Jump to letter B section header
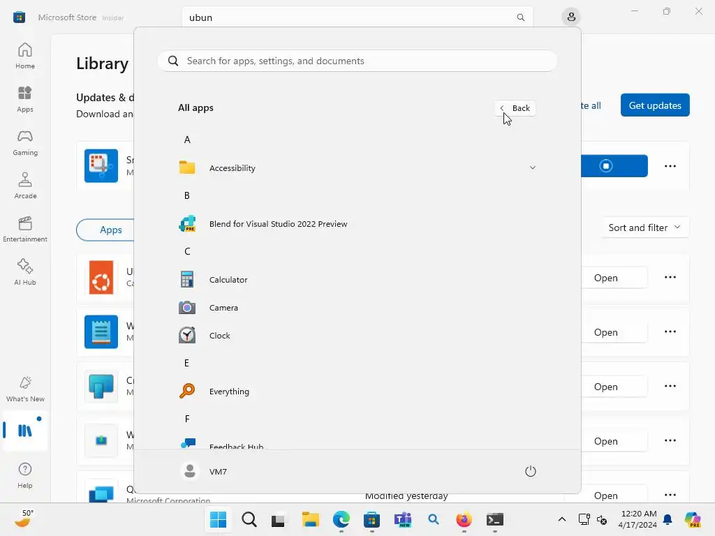 coord(187,195)
